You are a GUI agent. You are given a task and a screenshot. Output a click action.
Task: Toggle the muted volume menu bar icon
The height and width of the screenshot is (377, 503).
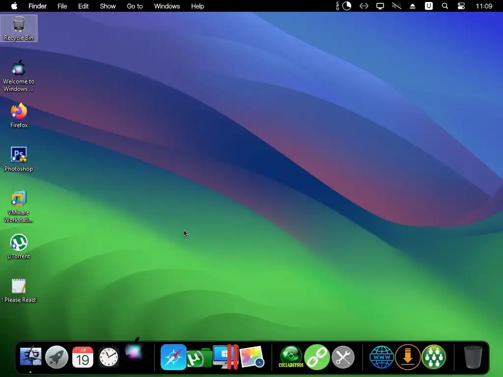(396, 6)
